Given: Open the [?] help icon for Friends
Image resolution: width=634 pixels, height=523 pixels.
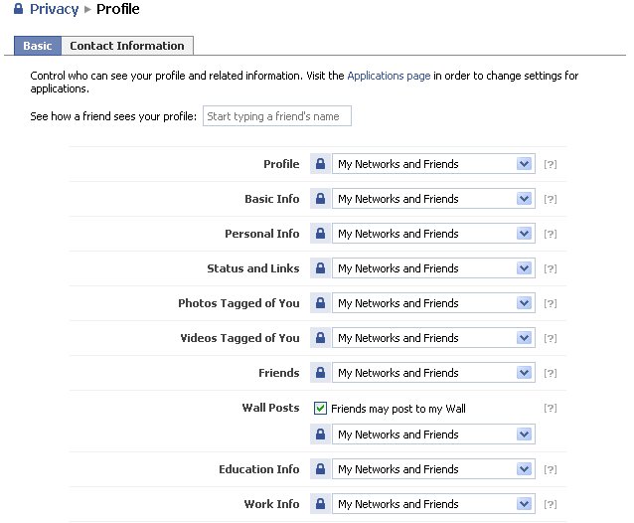Looking at the screenshot, I should [550, 373].
